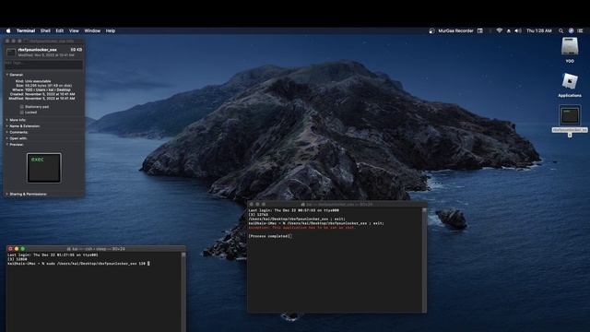This screenshot has height=332, width=590.
Task: Click the Kind: Unix executable line
Action: [33, 81]
